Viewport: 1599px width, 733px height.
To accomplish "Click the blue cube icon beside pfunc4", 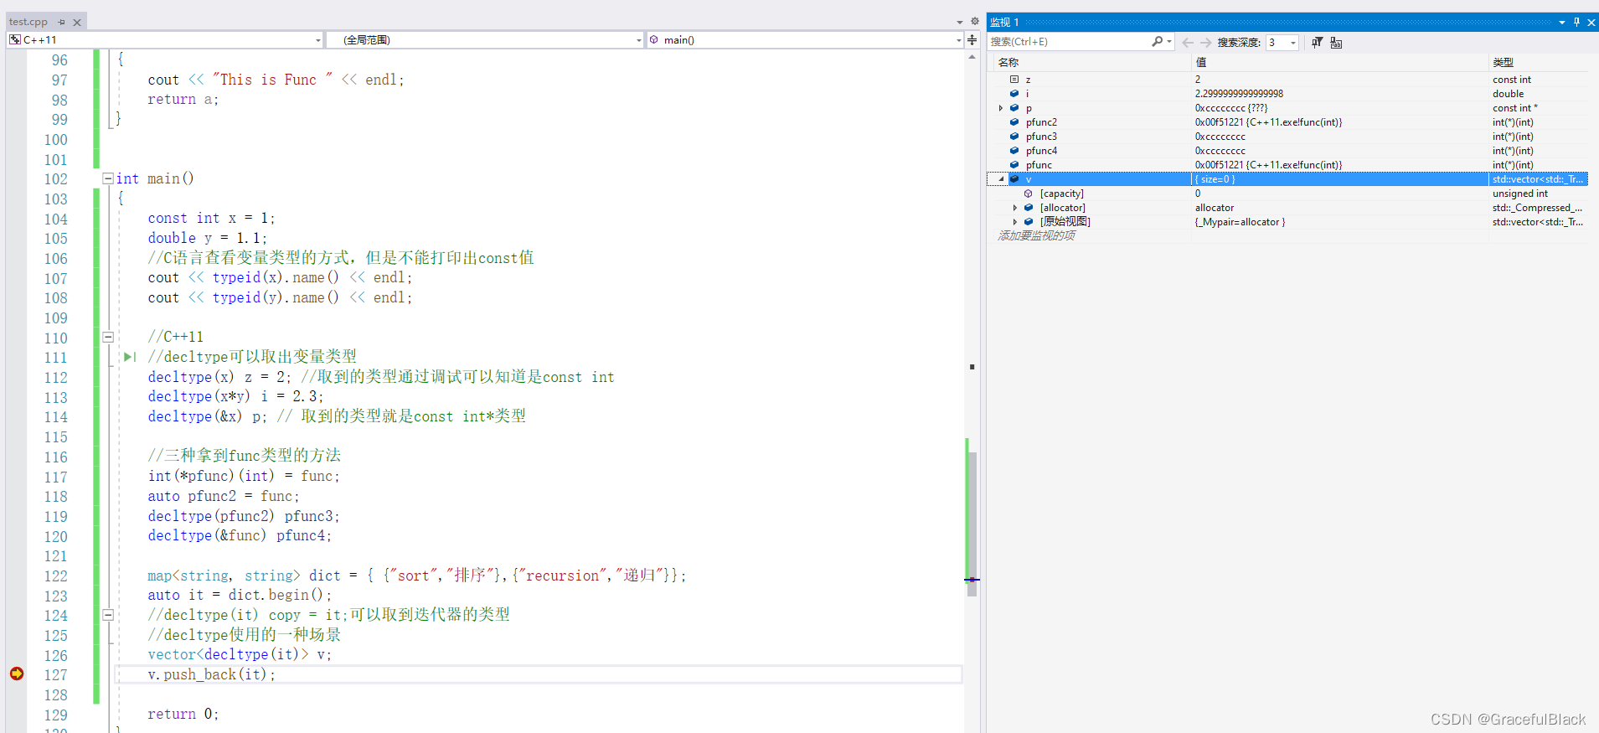I will point(1014,151).
